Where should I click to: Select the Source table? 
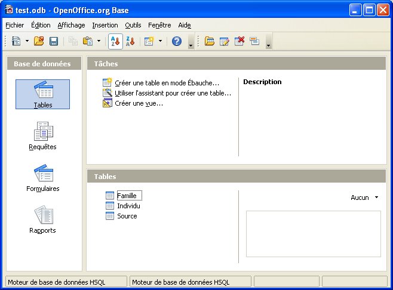[x=127, y=216]
